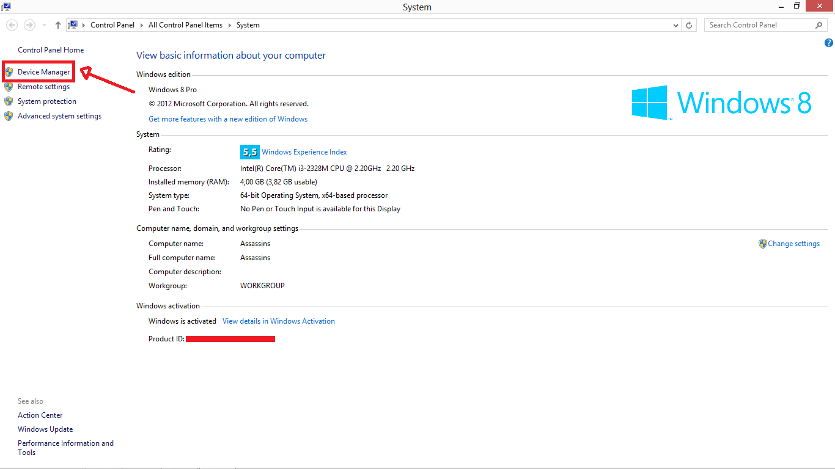Open Performance Information and Tools
This screenshot has height=469, width=835.
coord(65,448)
